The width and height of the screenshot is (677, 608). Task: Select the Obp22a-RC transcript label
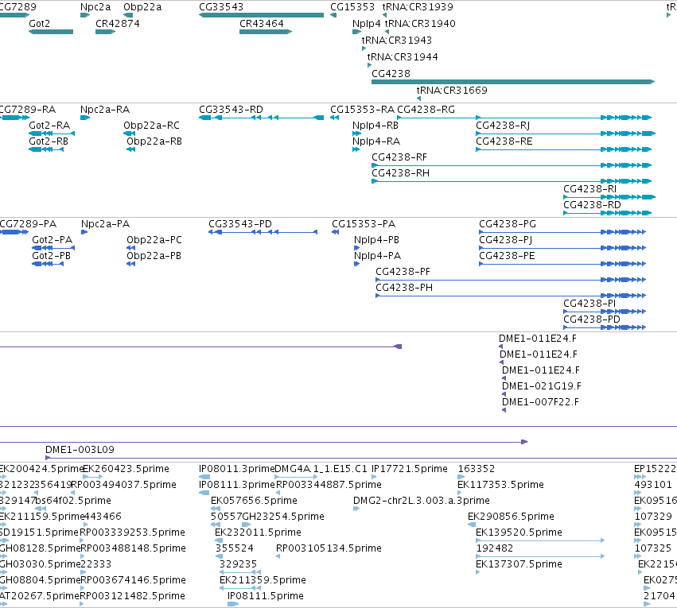[x=151, y=126]
